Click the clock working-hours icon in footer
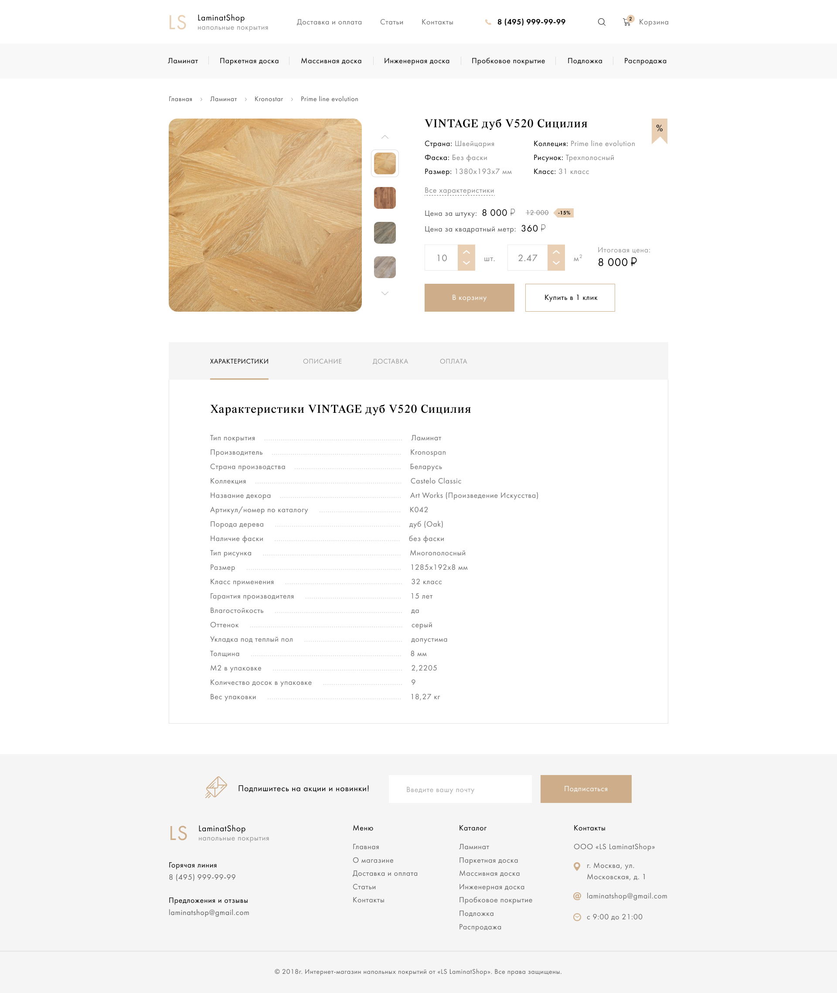Screen dimensions: 837x993 577,917
